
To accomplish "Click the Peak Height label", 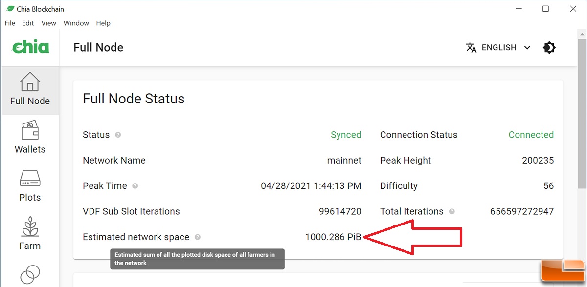I will pyautogui.click(x=406, y=160).
